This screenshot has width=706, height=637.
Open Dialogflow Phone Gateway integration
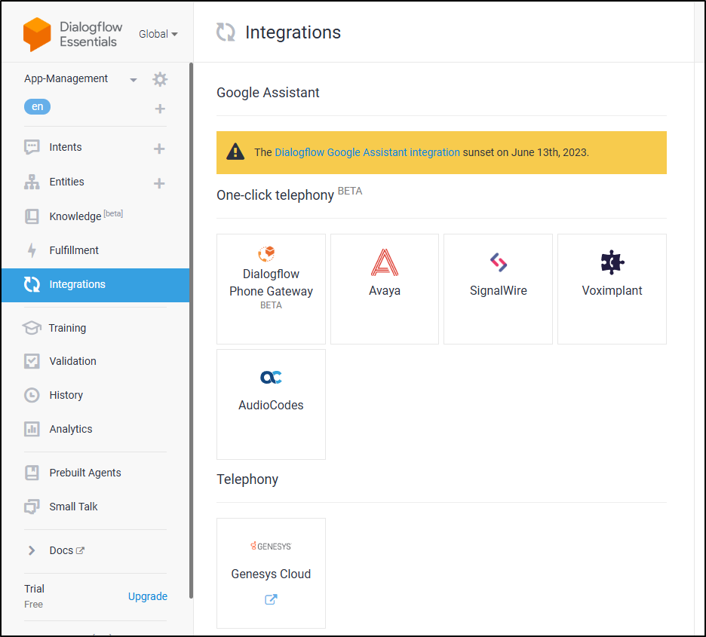271,289
